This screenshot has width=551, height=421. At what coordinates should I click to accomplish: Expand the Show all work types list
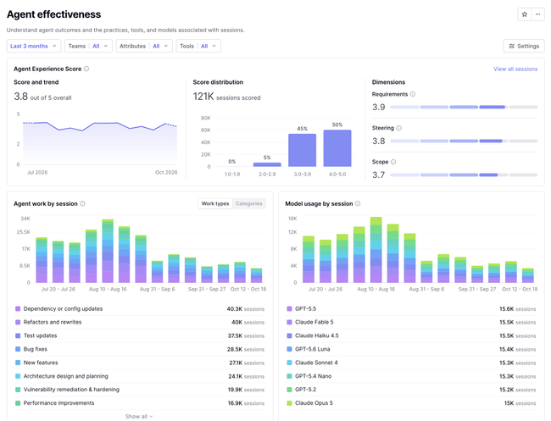[x=139, y=417]
